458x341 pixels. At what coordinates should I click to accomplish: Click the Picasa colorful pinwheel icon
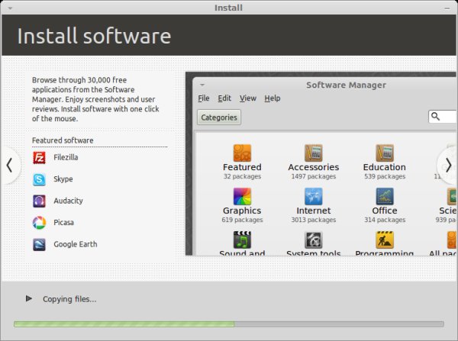point(39,223)
